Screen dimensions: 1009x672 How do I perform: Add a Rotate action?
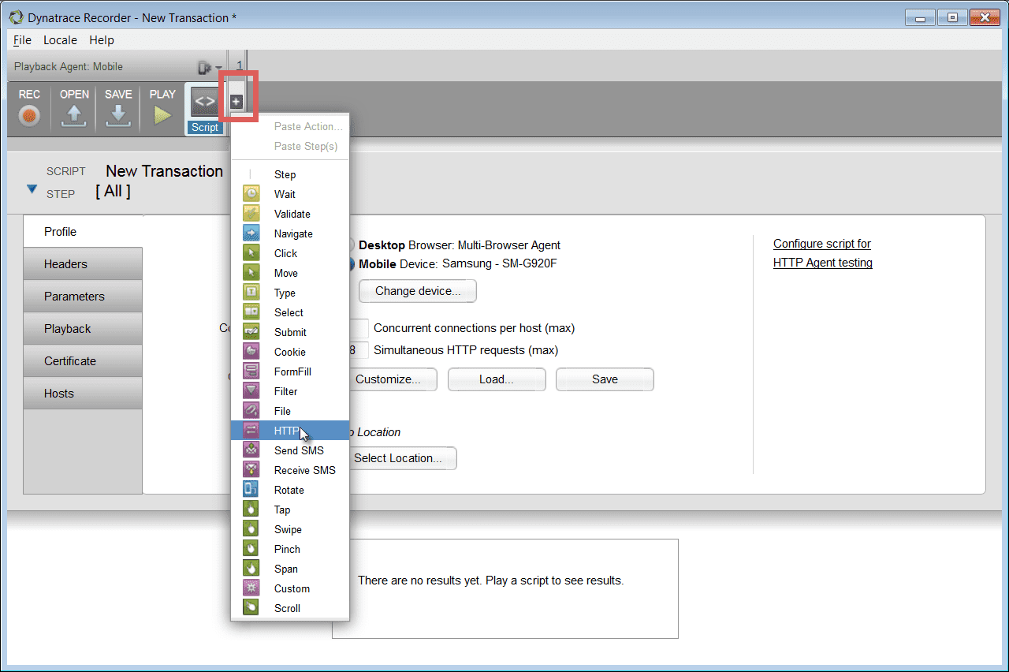coord(290,490)
